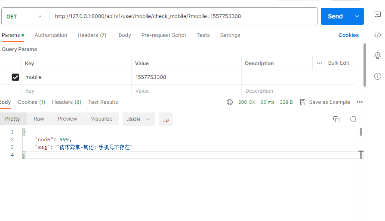Open the Tests tab

pyautogui.click(x=203, y=35)
